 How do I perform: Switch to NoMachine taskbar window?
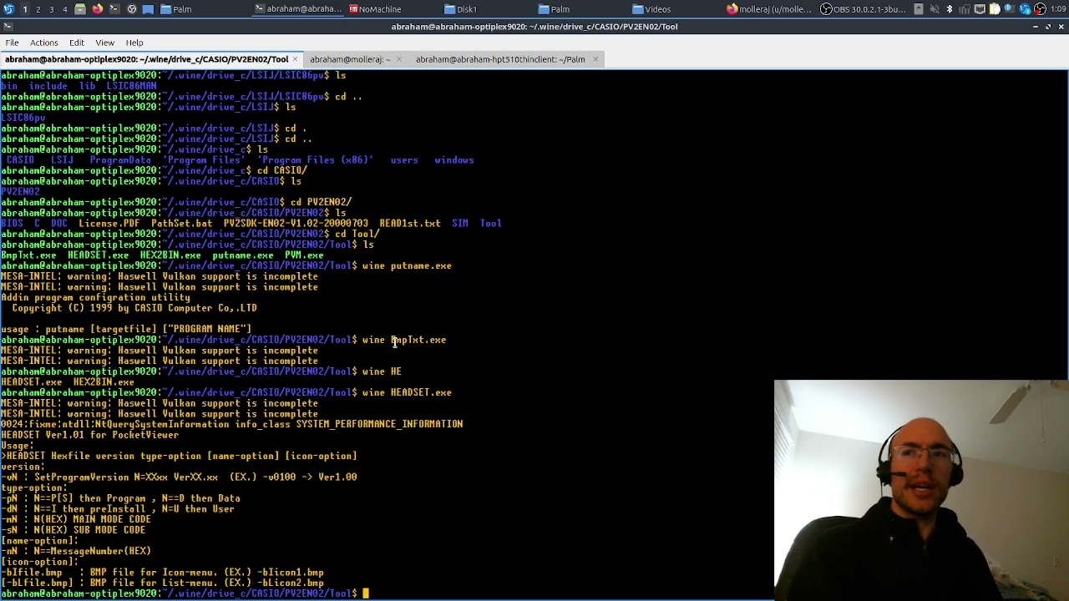pos(391,9)
